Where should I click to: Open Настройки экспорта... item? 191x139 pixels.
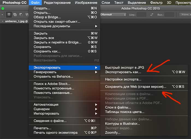click(144, 79)
